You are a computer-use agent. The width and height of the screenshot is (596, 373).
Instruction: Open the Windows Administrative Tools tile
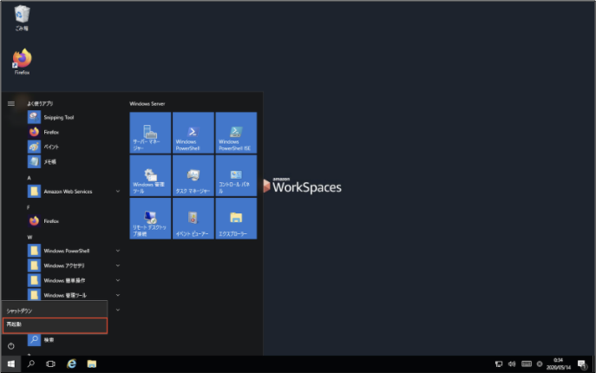click(150, 176)
